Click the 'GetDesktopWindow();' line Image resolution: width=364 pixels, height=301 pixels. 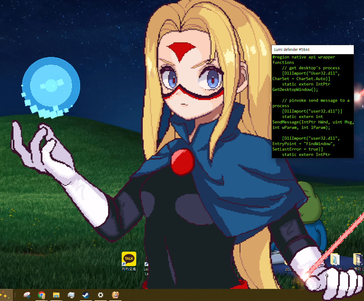point(295,90)
